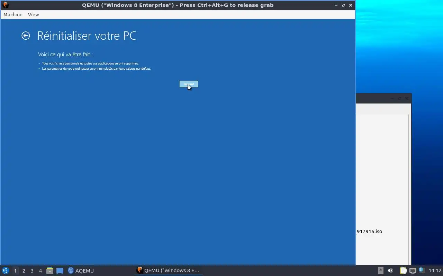Click the show desktop icon in the taskbar
443x276 pixels.
(60, 270)
